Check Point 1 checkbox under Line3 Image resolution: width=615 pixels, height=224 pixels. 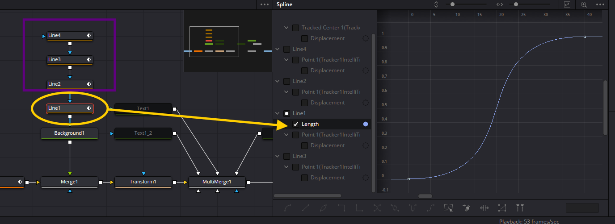point(295,167)
